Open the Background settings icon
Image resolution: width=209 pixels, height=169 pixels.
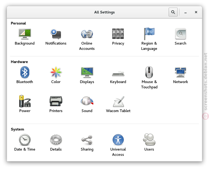(x=25, y=34)
